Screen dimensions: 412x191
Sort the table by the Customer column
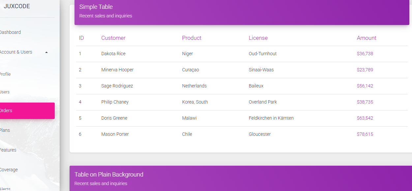[x=113, y=38]
